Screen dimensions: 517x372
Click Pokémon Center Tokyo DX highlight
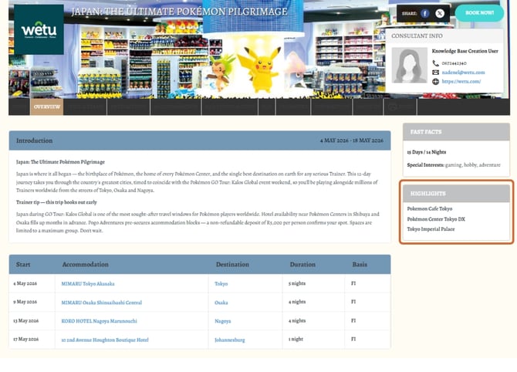click(x=436, y=219)
